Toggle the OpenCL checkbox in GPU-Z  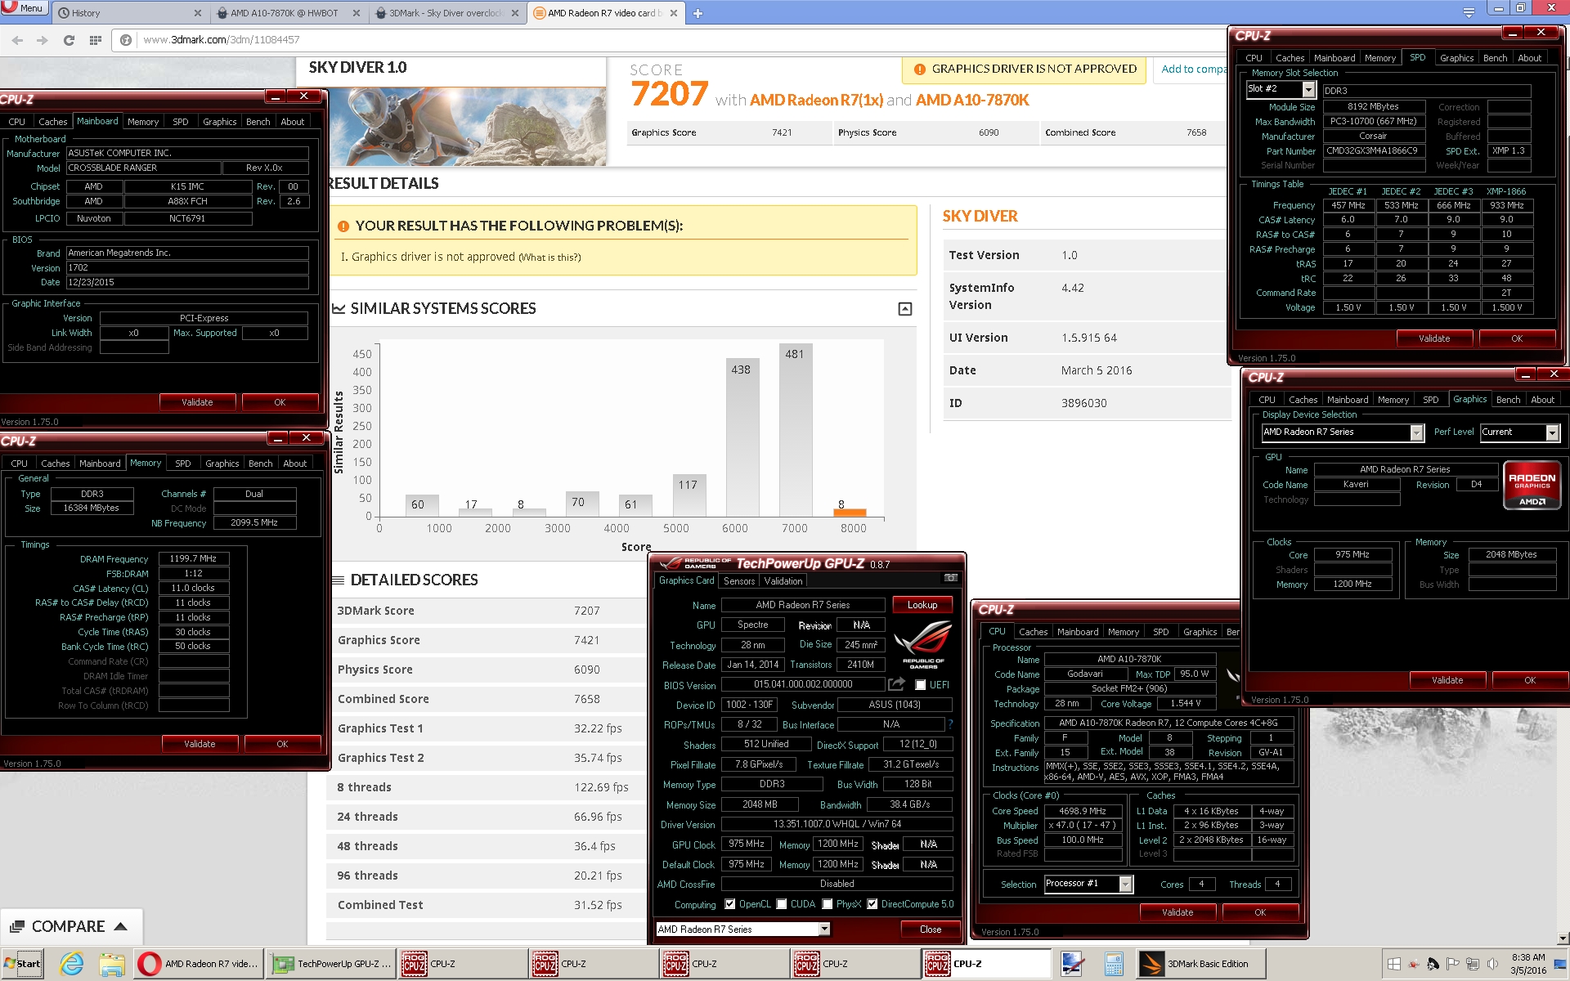point(729,904)
